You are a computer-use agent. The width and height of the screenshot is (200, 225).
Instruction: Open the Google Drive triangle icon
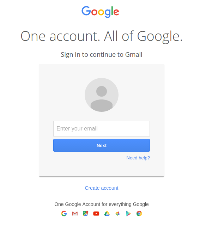point(107,214)
